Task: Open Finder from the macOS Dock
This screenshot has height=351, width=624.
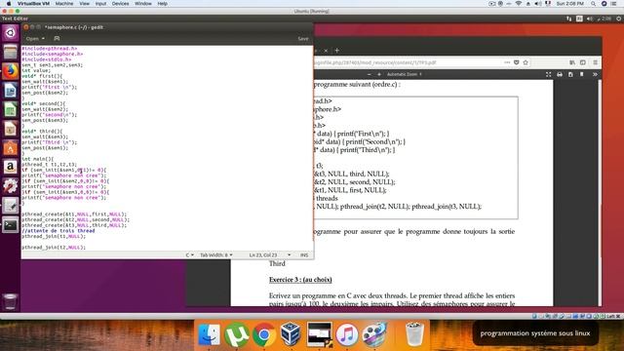Action: (209, 334)
